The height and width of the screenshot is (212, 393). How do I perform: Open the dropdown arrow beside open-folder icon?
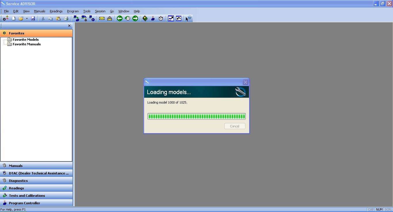[x=27, y=19]
